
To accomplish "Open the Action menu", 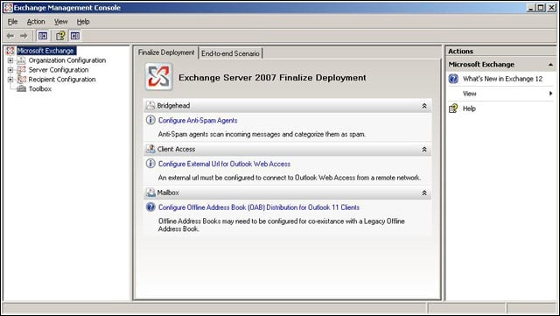I will click(x=36, y=22).
